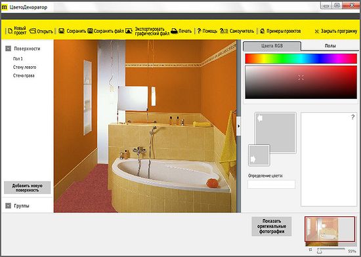The width and height of the screenshot is (361, 257).
Task: Open Примеры проектов house icon
Action: point(262,31)
